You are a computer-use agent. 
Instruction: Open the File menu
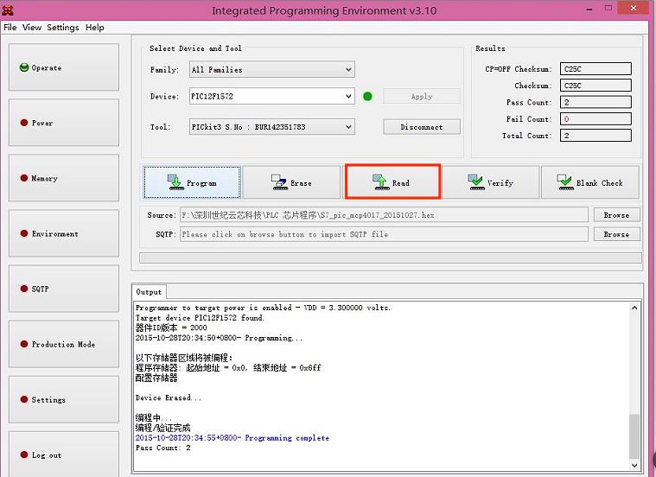(10, 27)
